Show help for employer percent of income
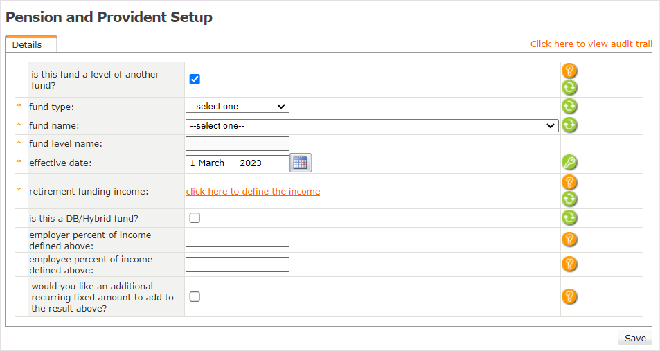 569,240
